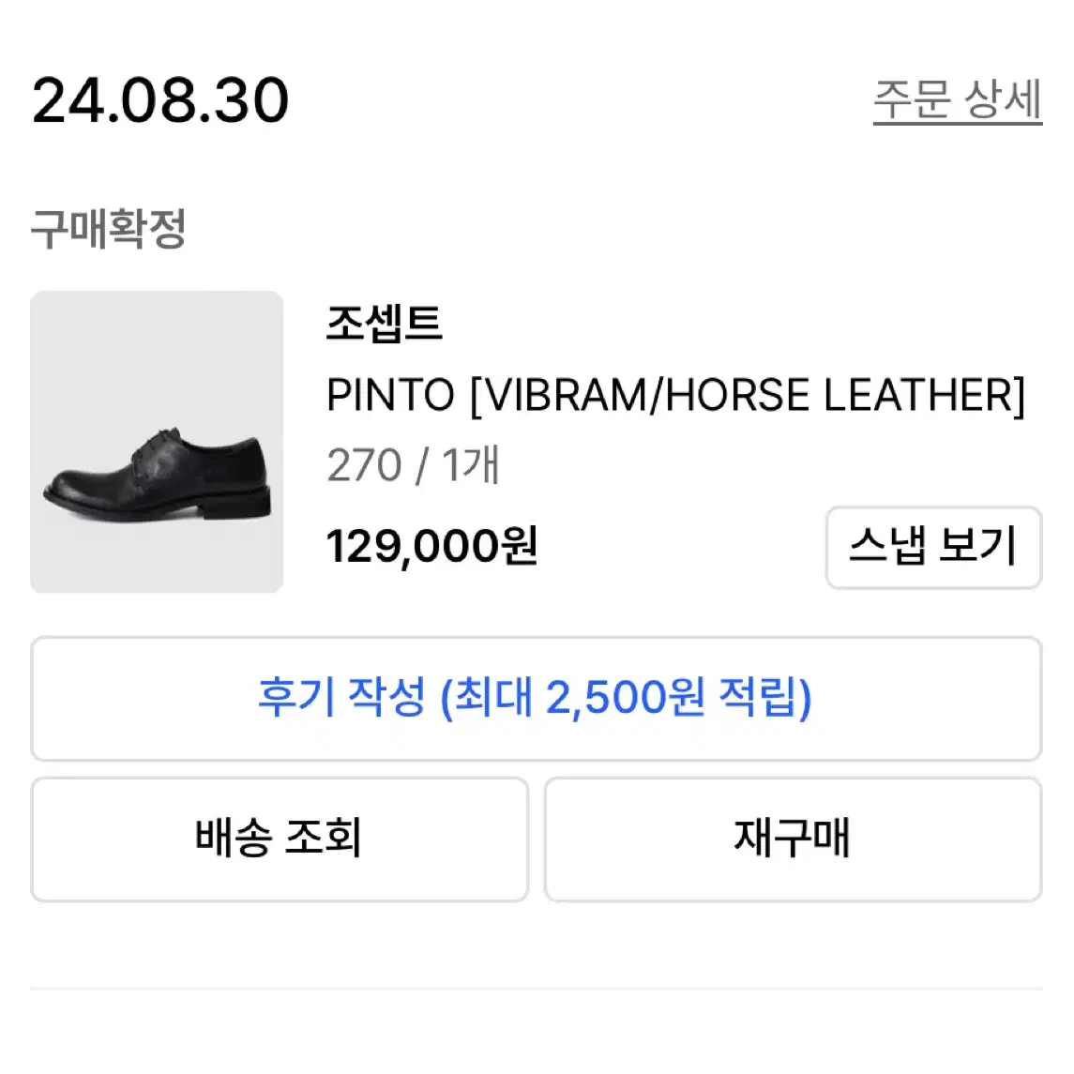Track shipment with 배송 조회 button
This screenshot has height=1074, width=1074.
coord(280,840)
